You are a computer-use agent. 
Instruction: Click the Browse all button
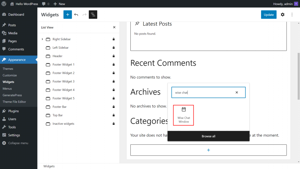point(208,136)
